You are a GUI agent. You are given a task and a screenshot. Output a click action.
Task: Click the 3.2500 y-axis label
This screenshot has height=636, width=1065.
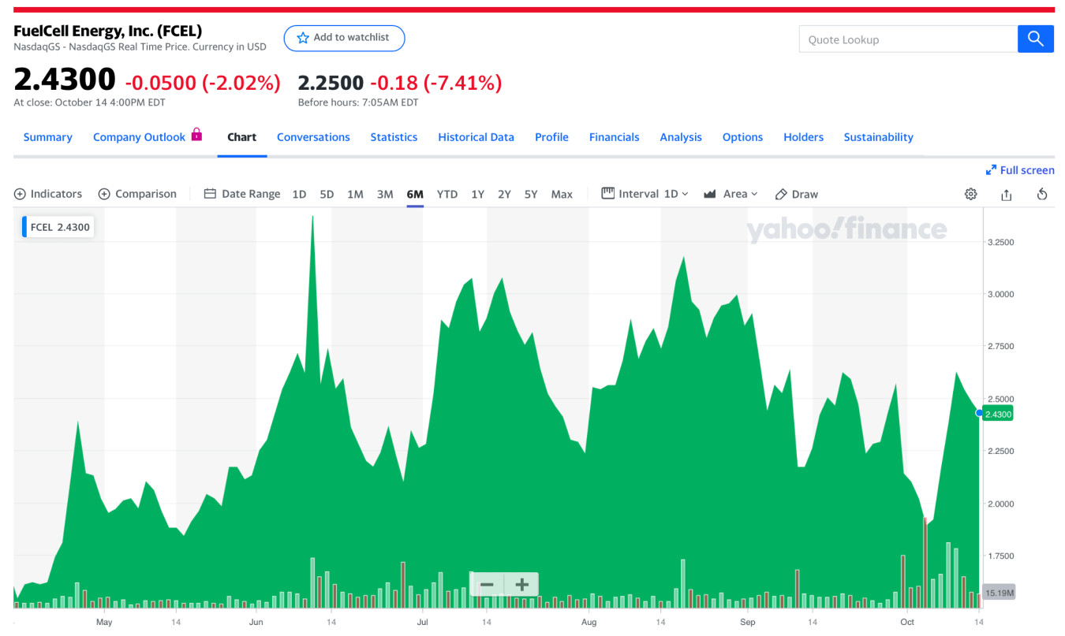click(1001, 242)
